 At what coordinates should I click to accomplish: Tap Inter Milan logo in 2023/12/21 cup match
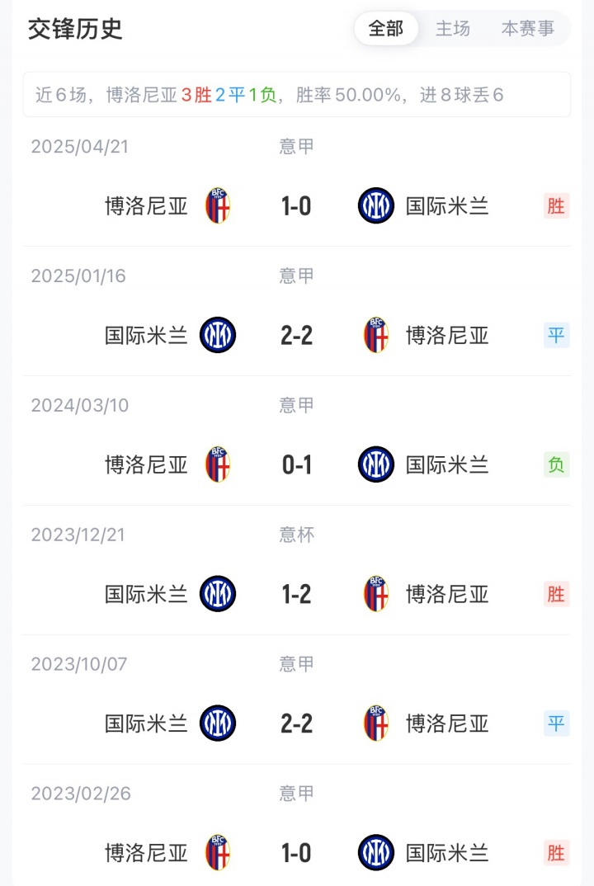(218, 594)
